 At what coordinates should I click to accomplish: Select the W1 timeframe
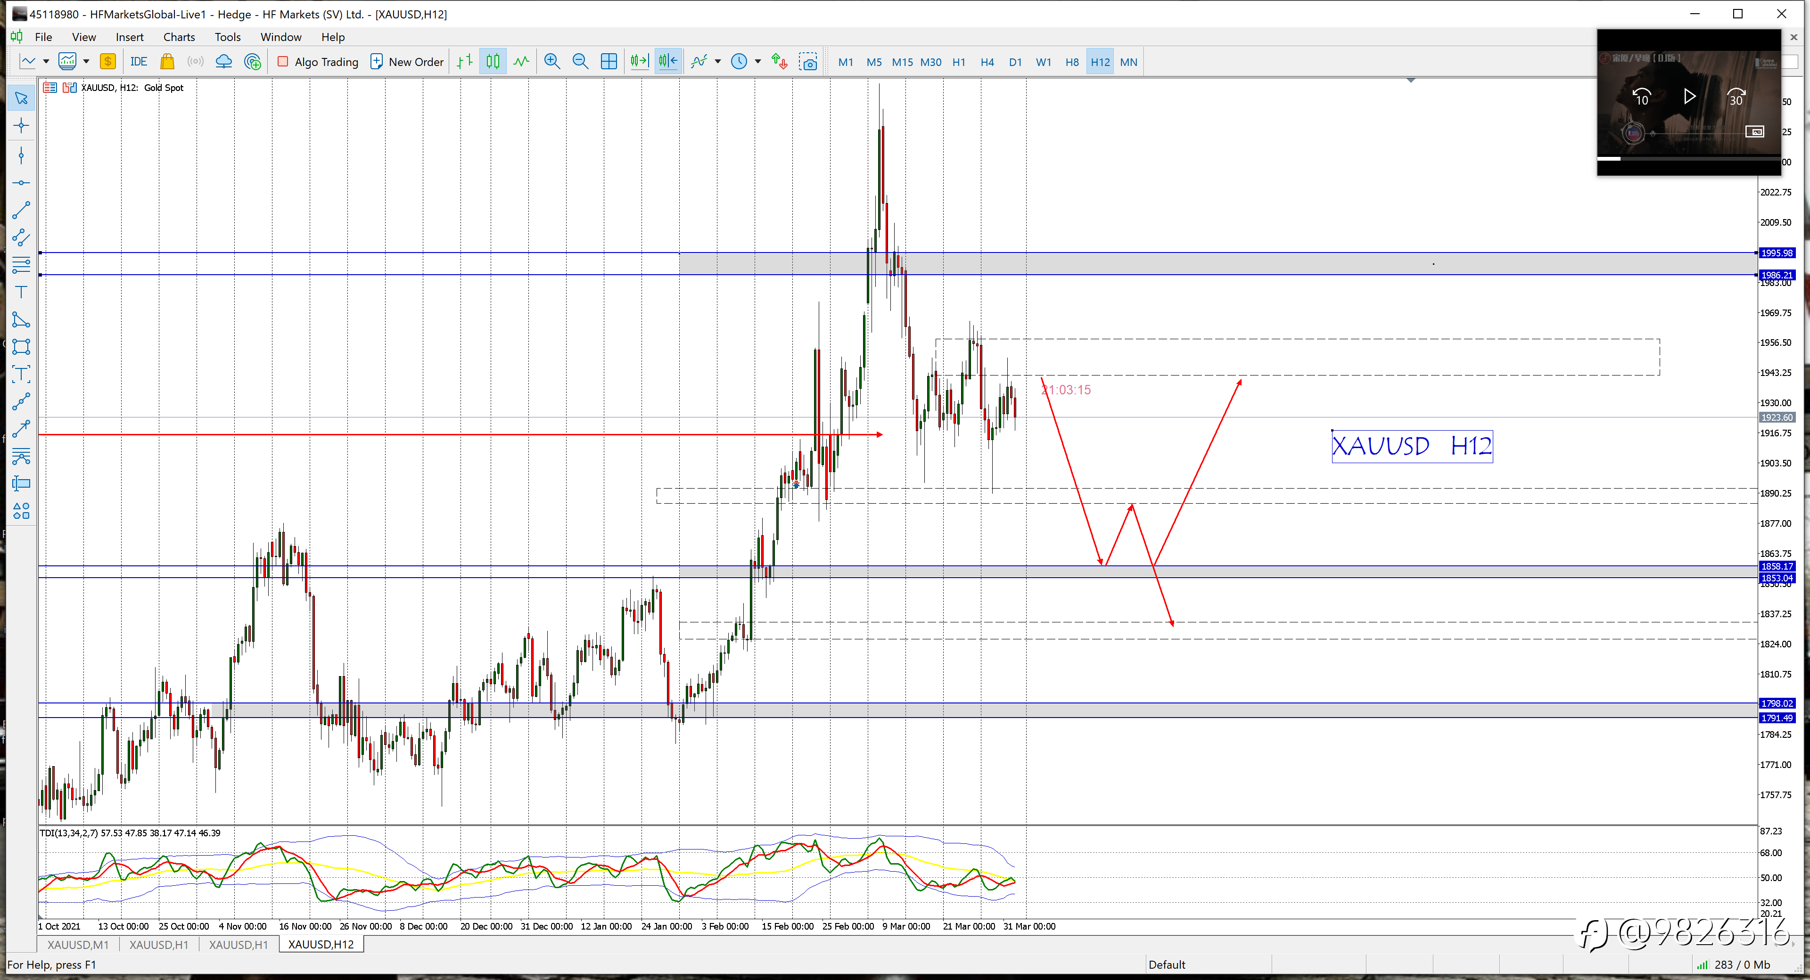(x=1044, y=62)
